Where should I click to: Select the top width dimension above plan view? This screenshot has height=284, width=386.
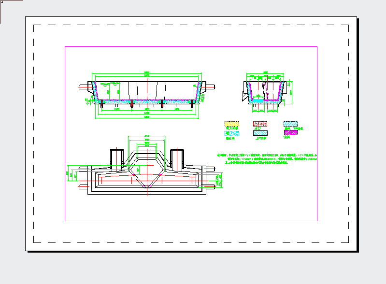pyautogui.click(x=147, y=136)
